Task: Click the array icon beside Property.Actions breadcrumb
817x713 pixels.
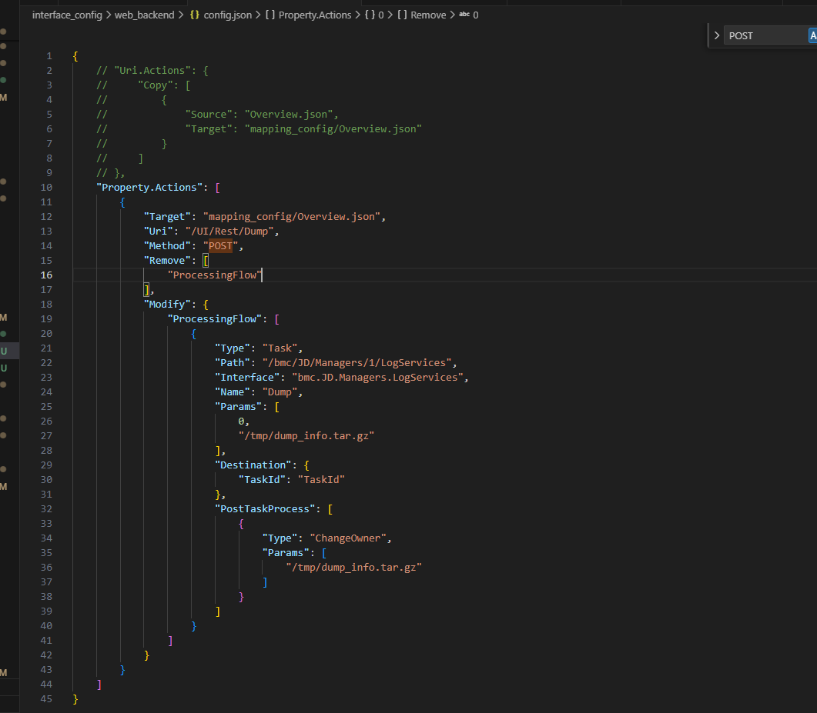Action: (x=270, y=15)
